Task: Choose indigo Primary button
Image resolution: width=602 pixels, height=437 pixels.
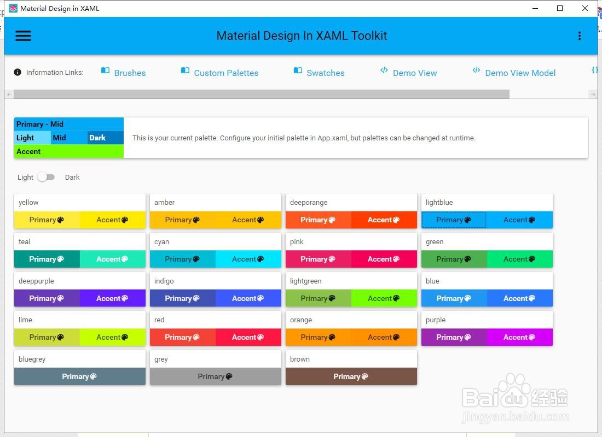Action: tap(183, 298)
